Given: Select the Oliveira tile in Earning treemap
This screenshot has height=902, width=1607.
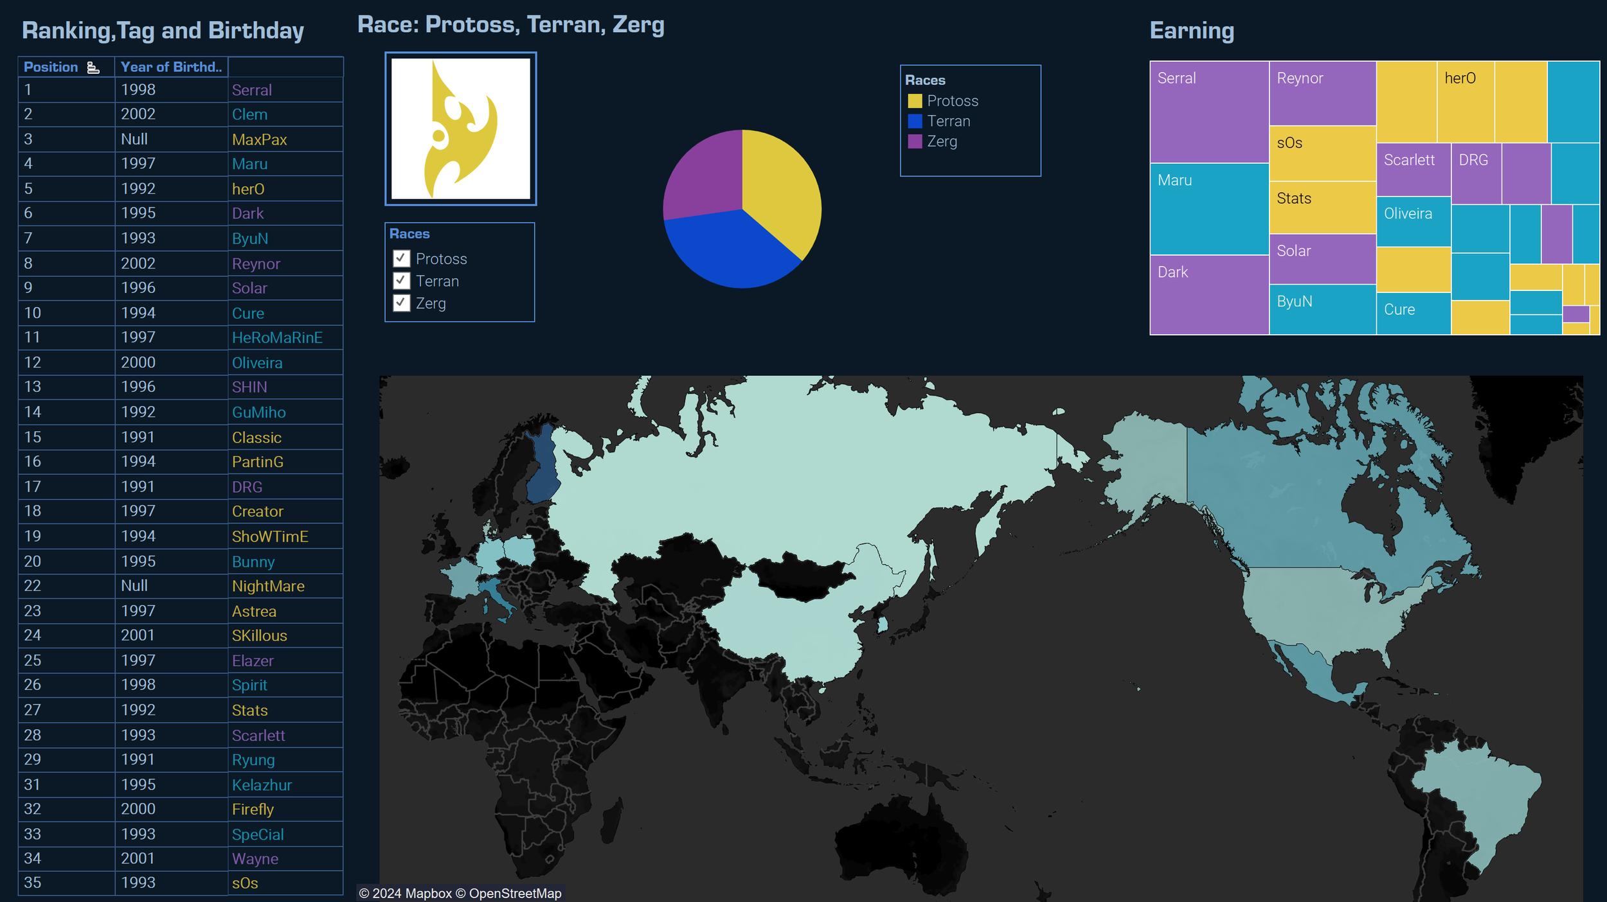Looking at the screenshot, I should pyautogui.click(x=1414, y=222).
